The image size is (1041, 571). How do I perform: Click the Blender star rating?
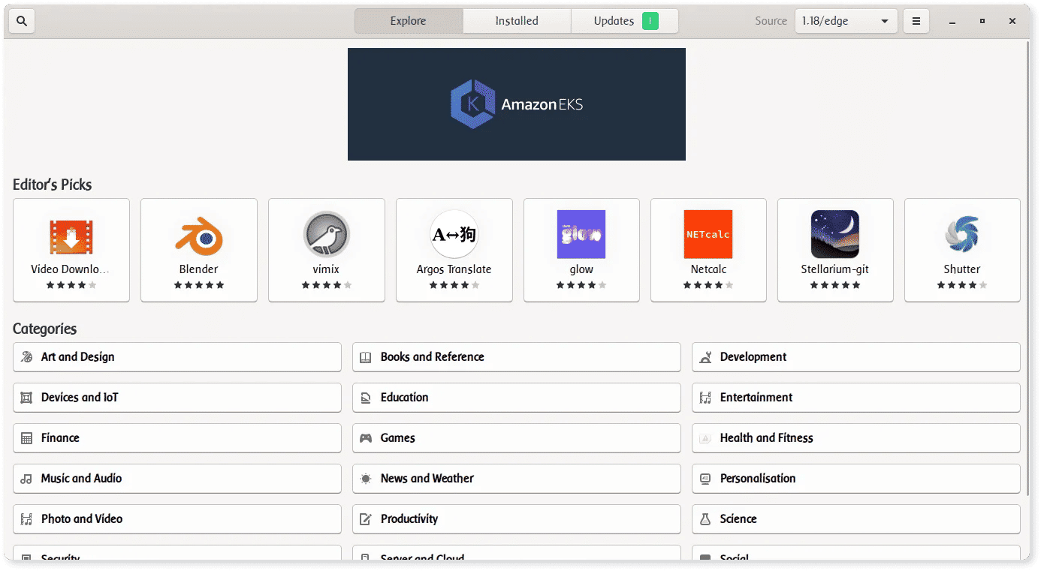click(x=199, y=285)
